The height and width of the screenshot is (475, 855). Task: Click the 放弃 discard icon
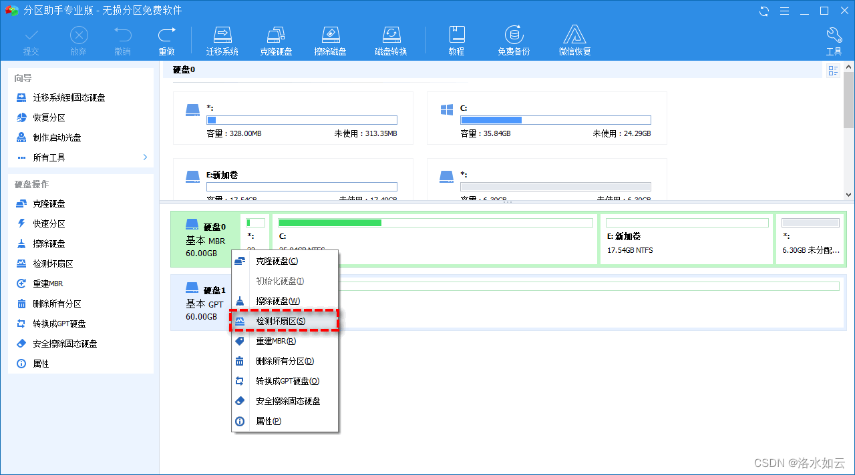point(79,41)
